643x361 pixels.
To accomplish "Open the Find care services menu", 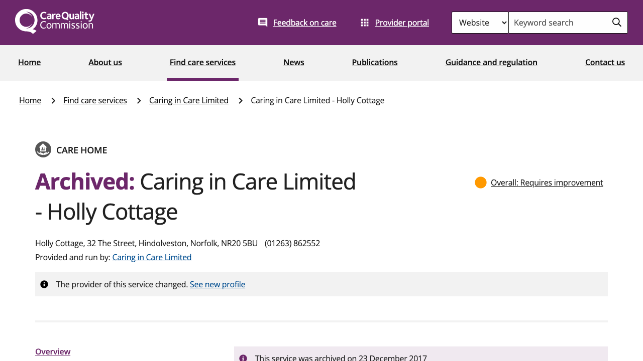I will (x=202, y=62).
